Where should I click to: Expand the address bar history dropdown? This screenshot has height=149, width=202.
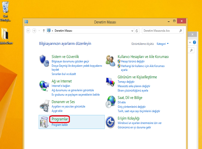click(x=132, y=31)
